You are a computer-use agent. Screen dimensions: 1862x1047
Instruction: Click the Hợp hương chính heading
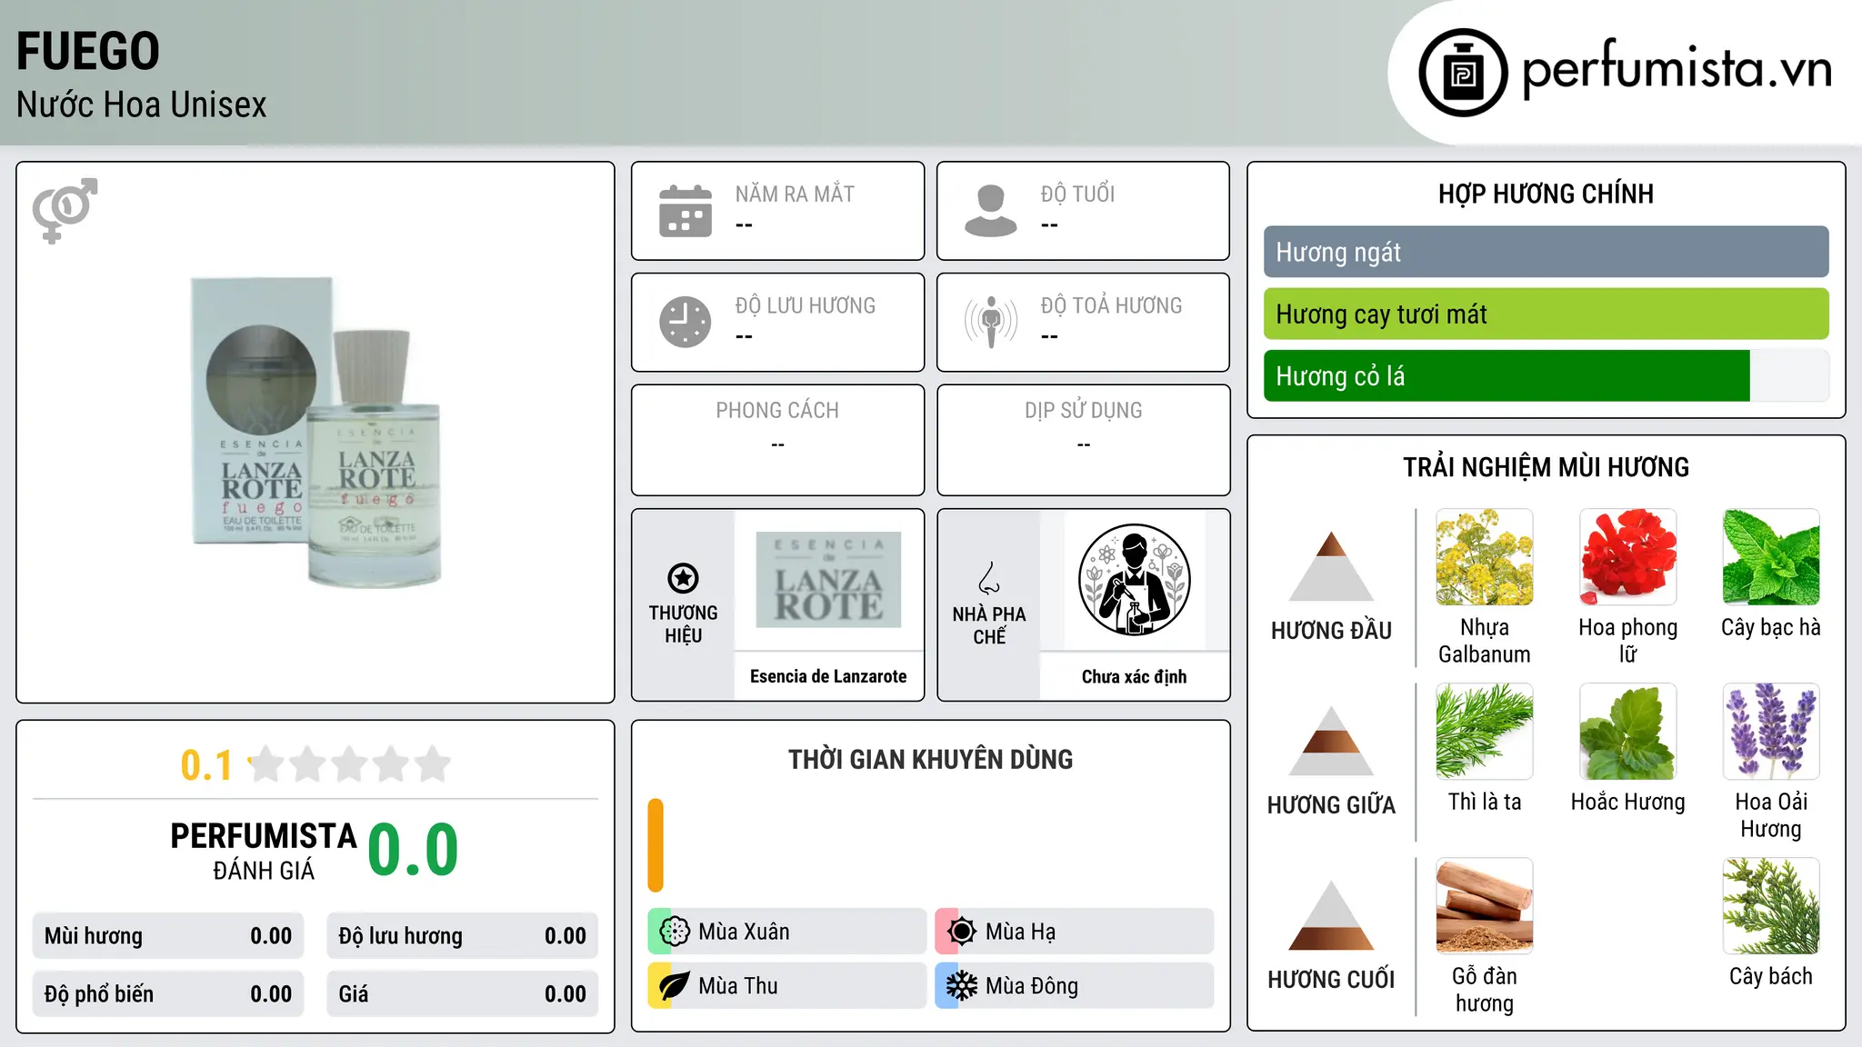(x=1546, y=194)
